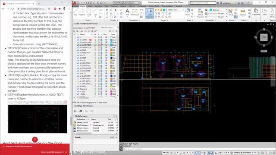
Task: Toggle plot setting for A-GLAZ layer
Action: [x=106, y=74]
